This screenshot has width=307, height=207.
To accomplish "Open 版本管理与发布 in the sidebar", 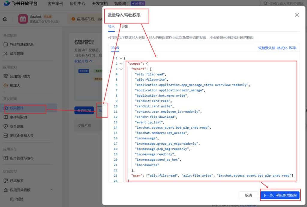I will (x=22, y=158).
